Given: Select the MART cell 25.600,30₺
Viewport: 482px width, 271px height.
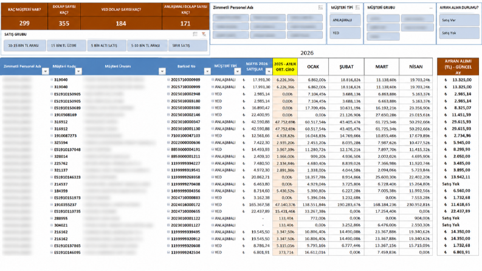Looking at the screenshot, I should (x=382, y=177).
